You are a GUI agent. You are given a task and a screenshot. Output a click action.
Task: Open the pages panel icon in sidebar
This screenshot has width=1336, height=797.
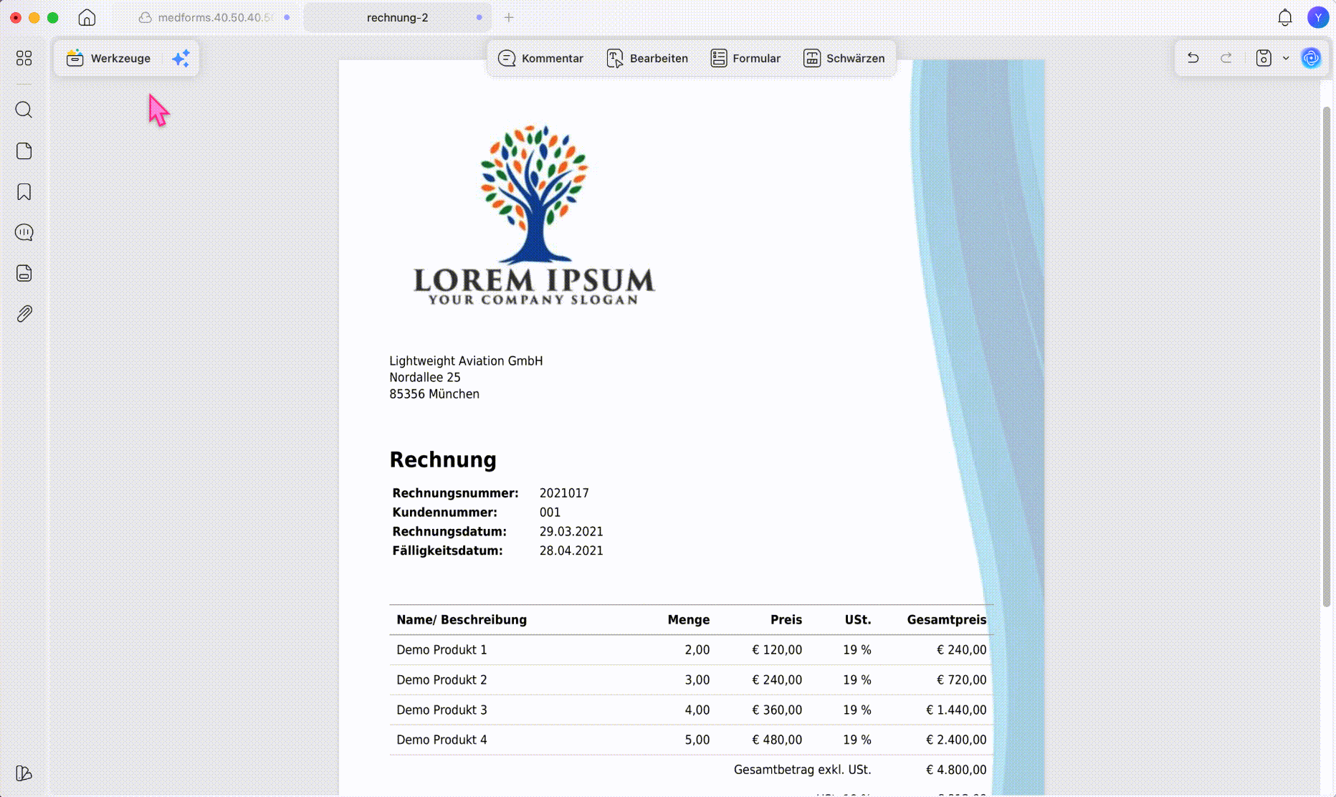coord(24,151)
